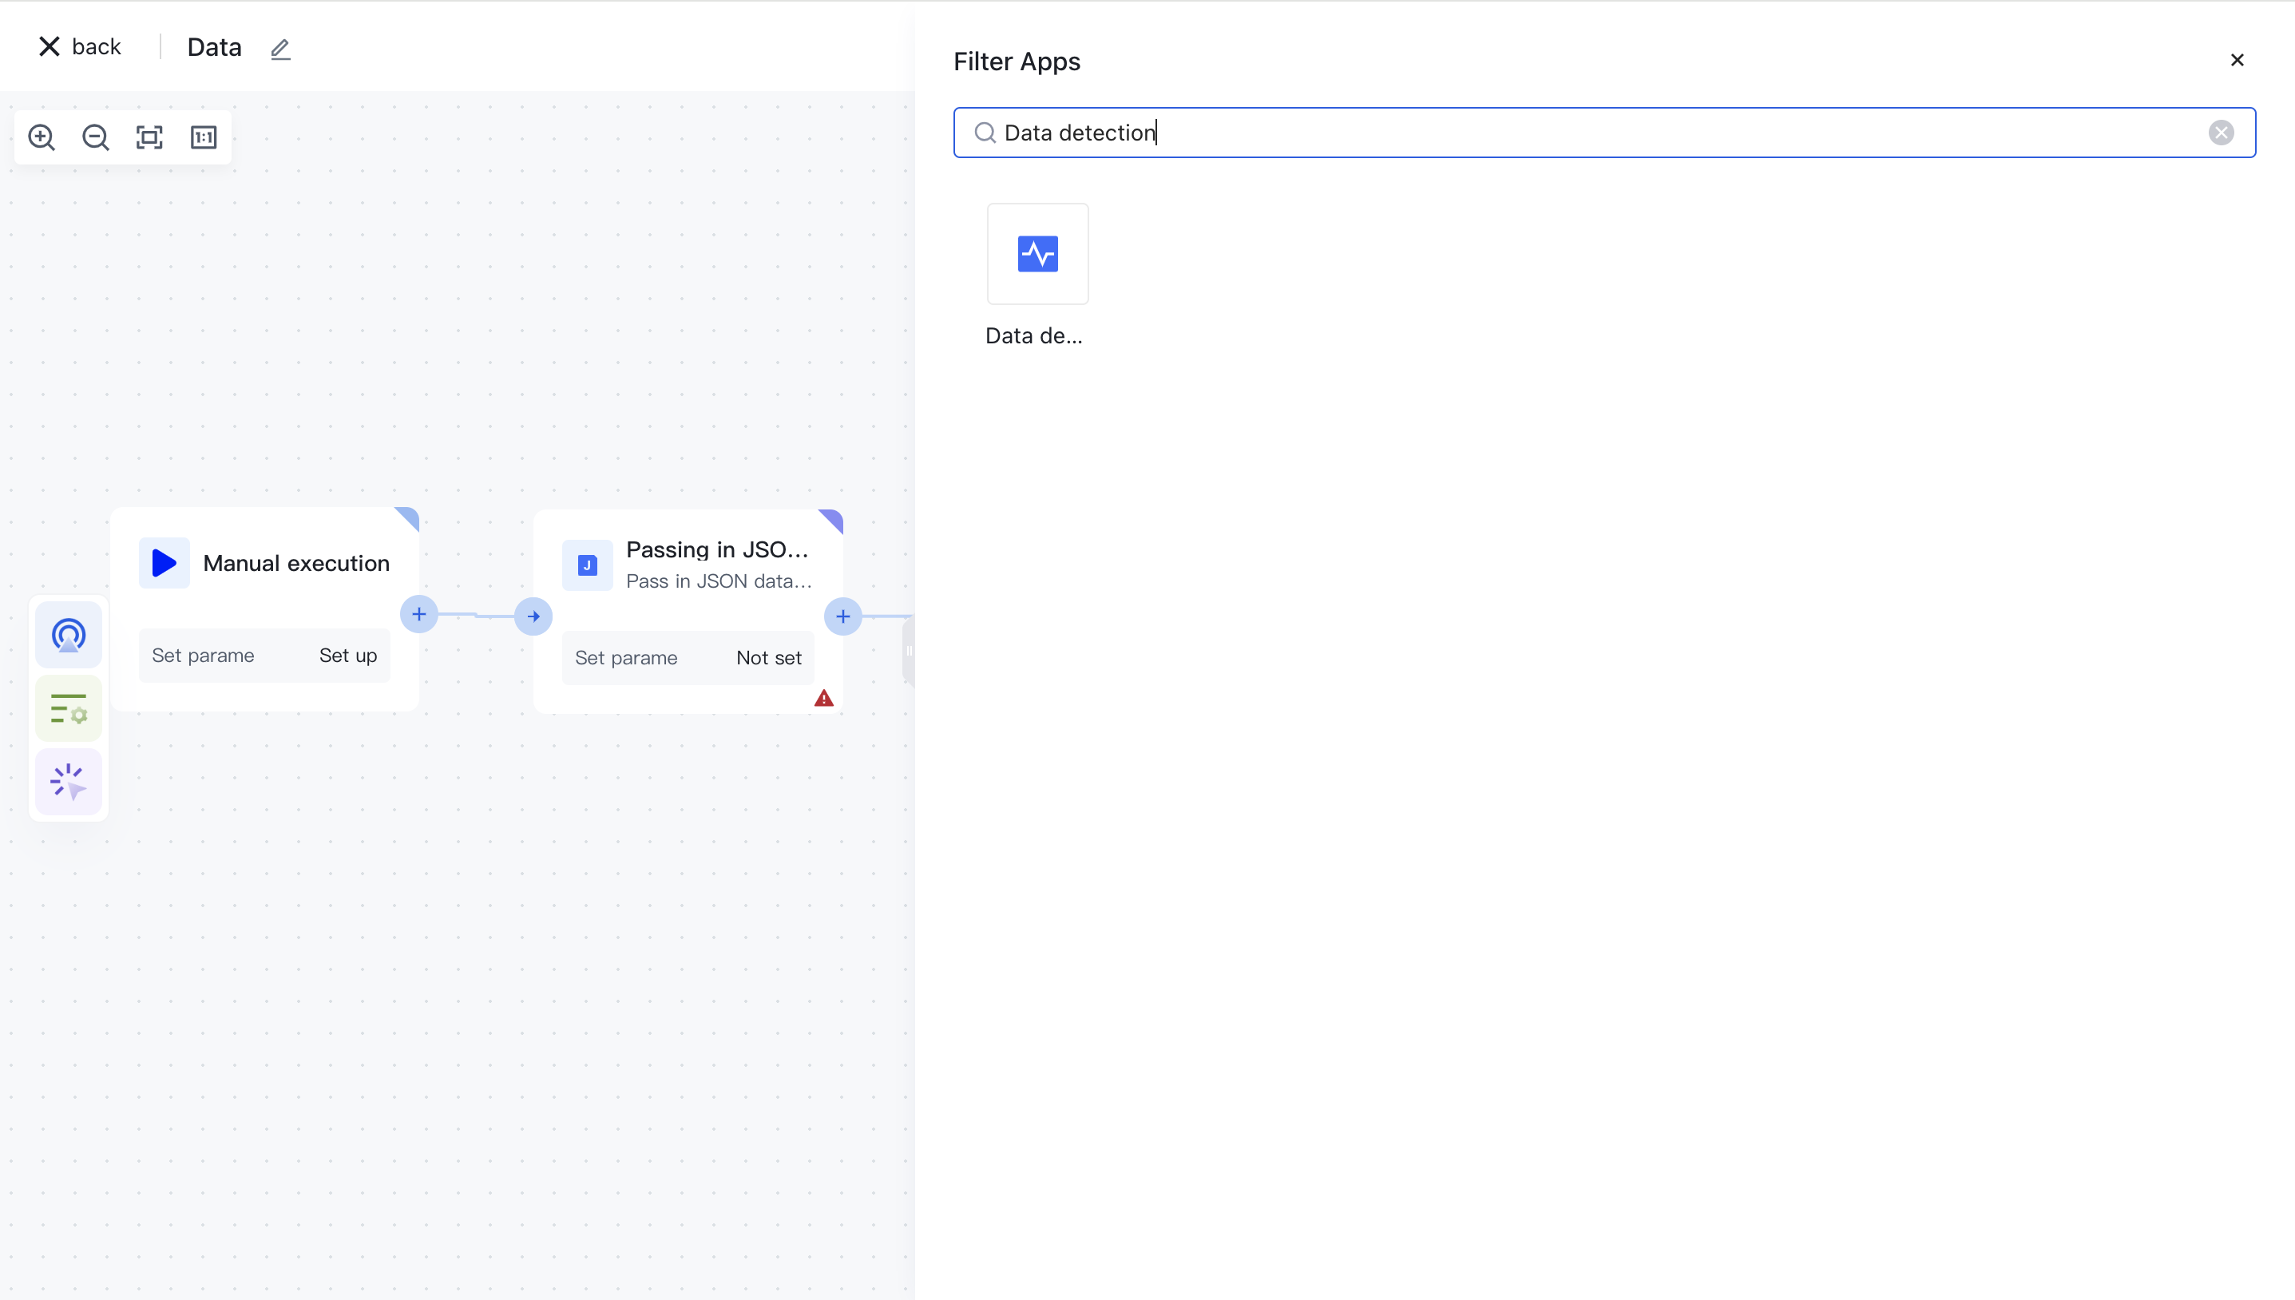Open the blue trigger panel icon

pos(68,635)
